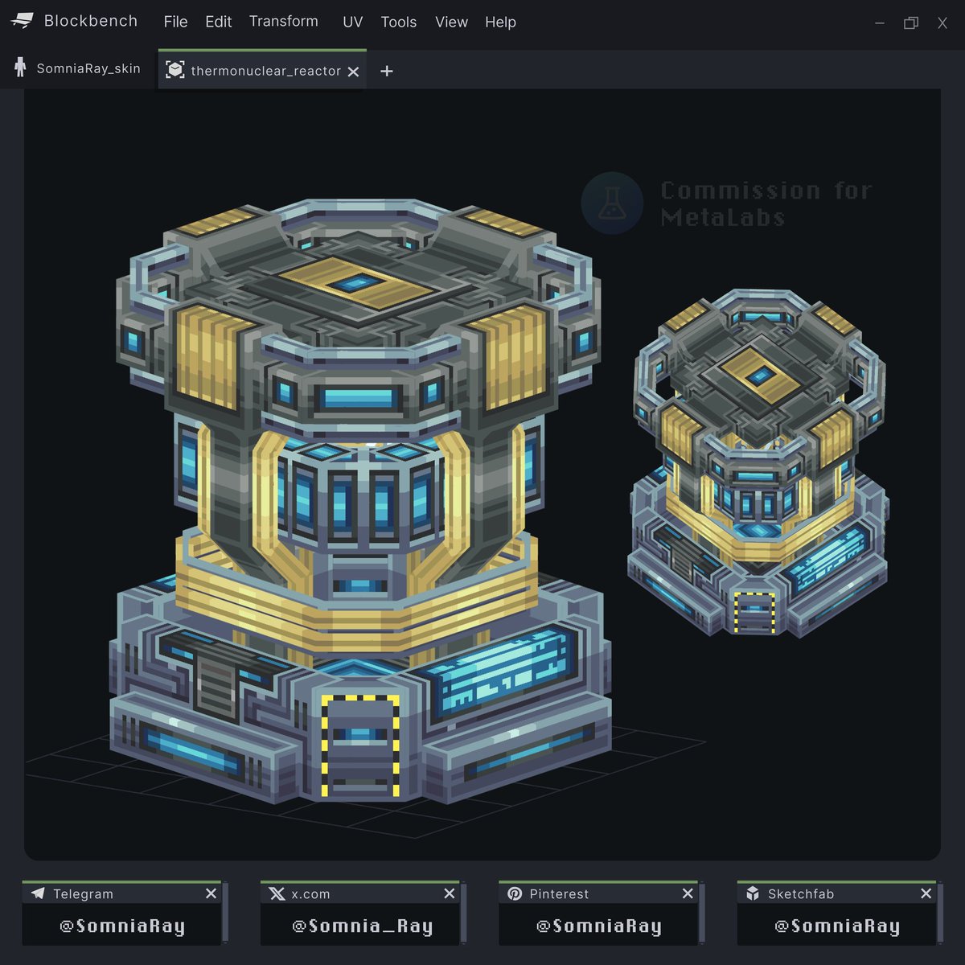Click the @SomniaRay handle under Telegram
Viewport: 965px width, 965px height.
(122, 926)
